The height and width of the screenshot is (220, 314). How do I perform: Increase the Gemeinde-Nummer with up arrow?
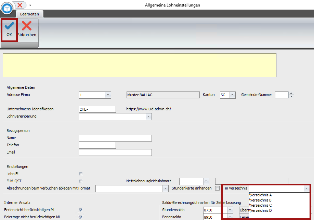[291, 93]
